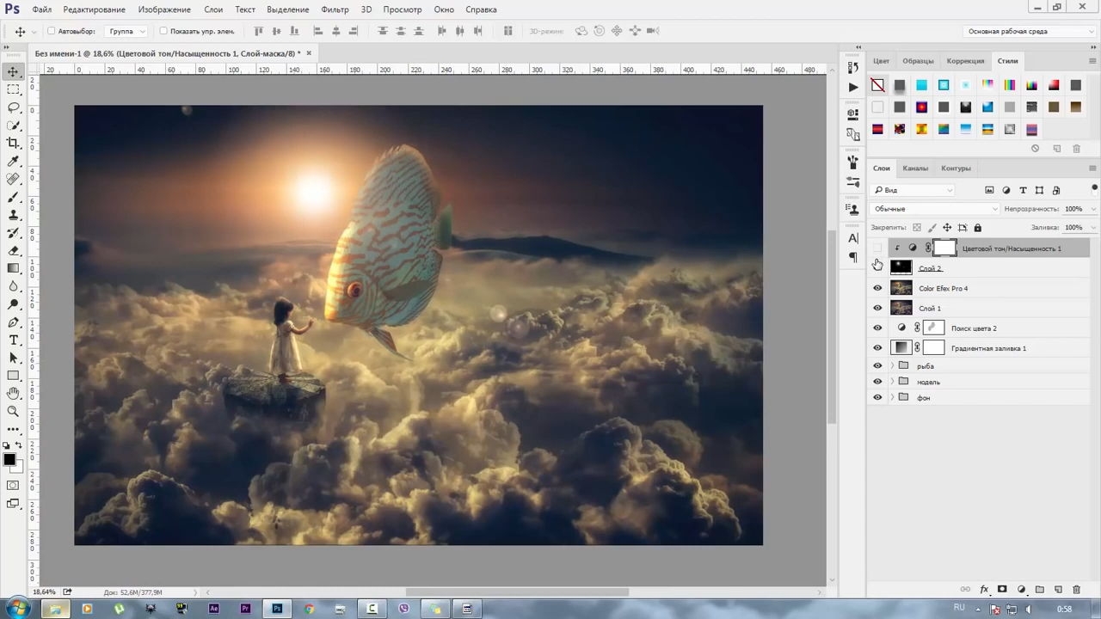Viewport: 1101px width, 619px height.
Task: Select the Слой 2 layer thumbnail
Action: [x=901, y=268]
